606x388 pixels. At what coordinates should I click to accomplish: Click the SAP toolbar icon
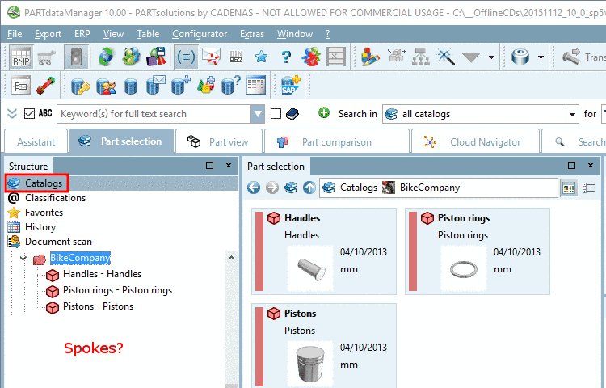(291, 85)
